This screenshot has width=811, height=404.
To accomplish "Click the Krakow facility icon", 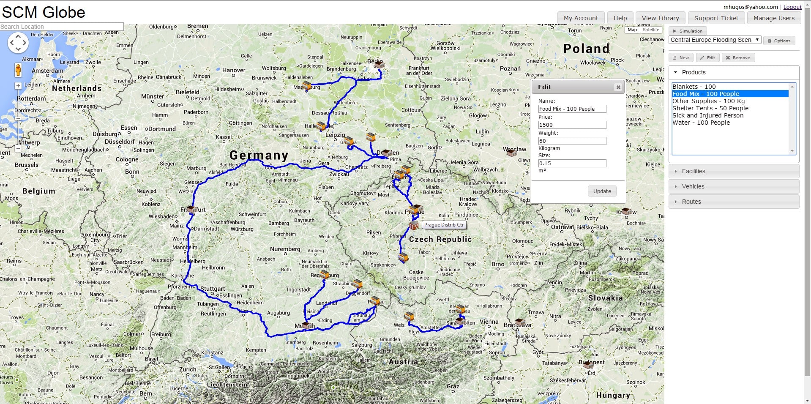I will click(x=627, y=211).
